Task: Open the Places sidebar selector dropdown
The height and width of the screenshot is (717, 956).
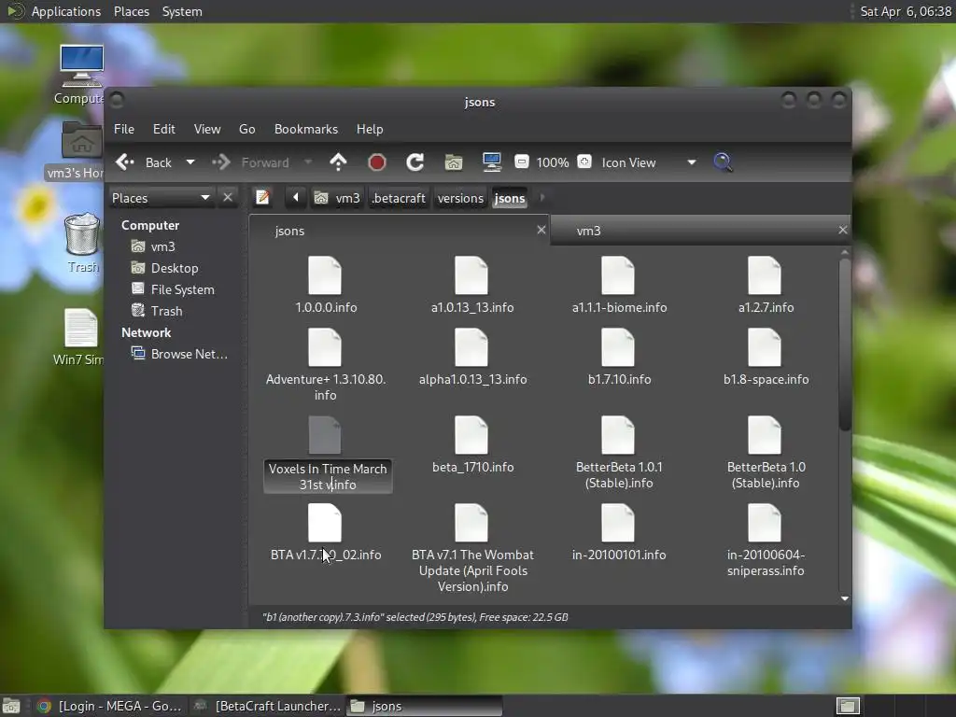Action: 161,198
